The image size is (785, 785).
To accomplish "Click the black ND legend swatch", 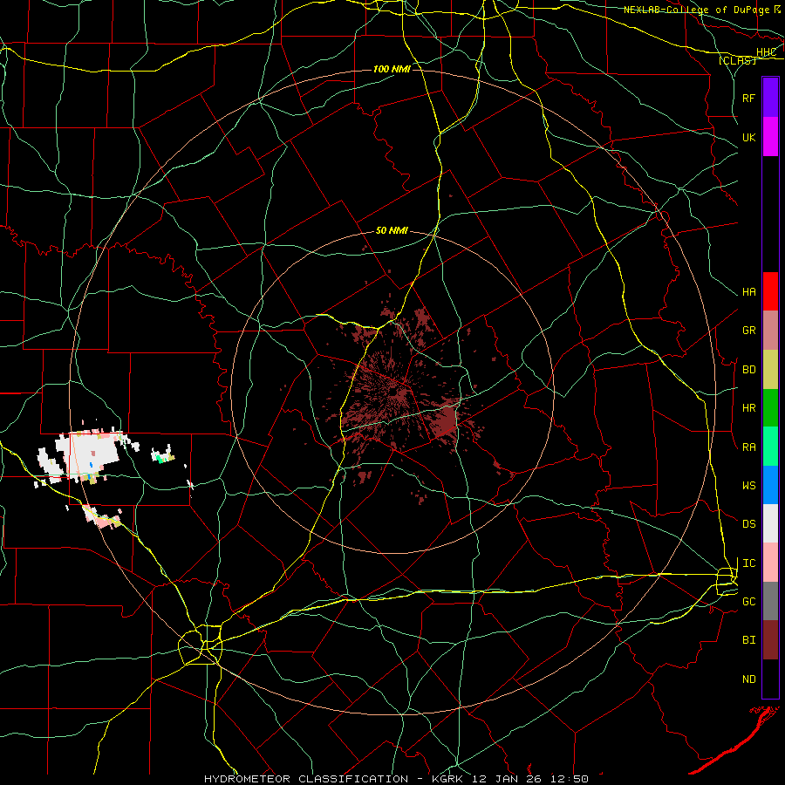I will point(770,679).
